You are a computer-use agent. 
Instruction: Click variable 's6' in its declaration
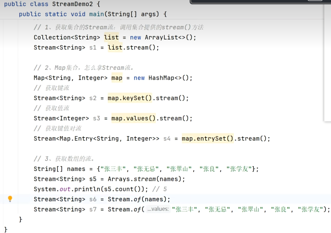point(93,199)
